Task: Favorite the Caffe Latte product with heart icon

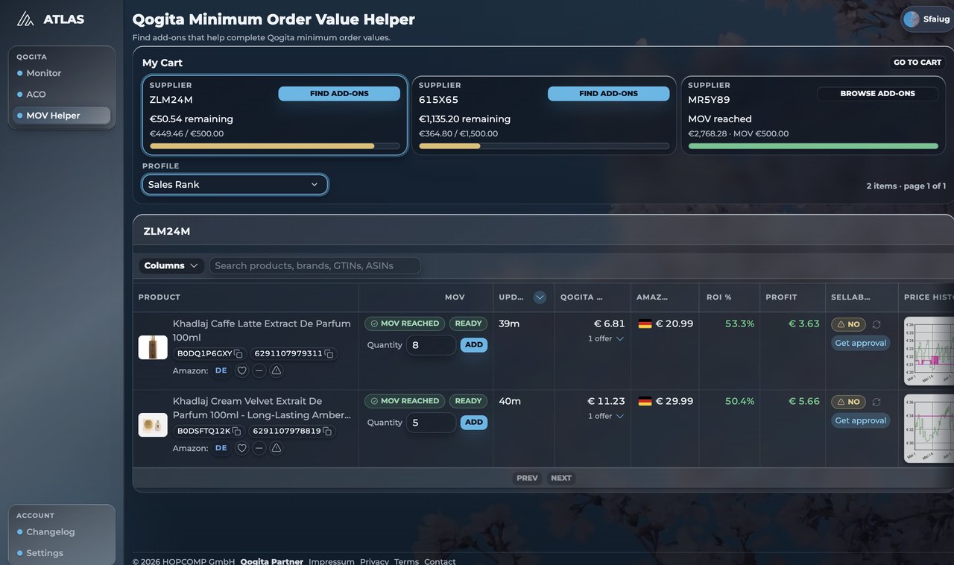Action: click(241, 370)
